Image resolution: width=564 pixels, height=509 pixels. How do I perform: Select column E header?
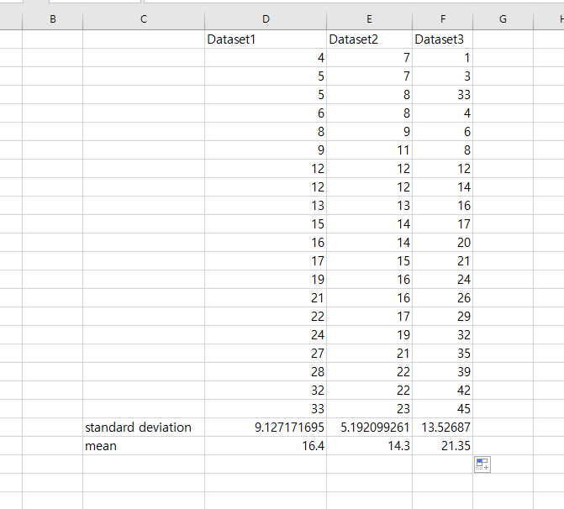coord(369,19)
